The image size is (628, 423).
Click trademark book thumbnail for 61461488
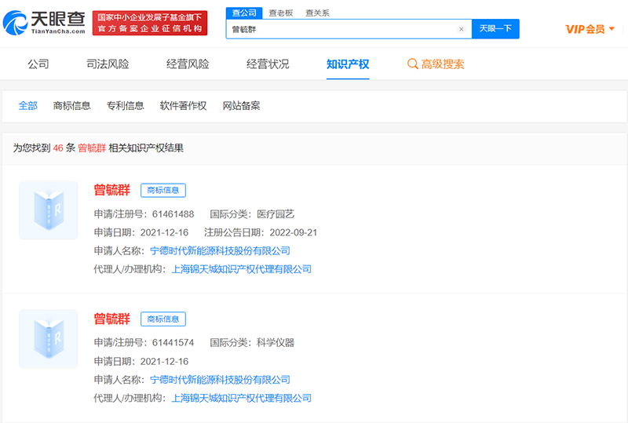[49, 210]
